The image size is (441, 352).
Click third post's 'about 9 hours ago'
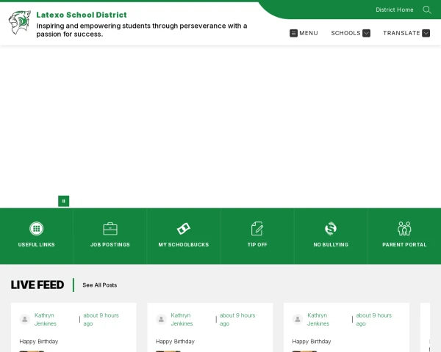pos(374,320)
